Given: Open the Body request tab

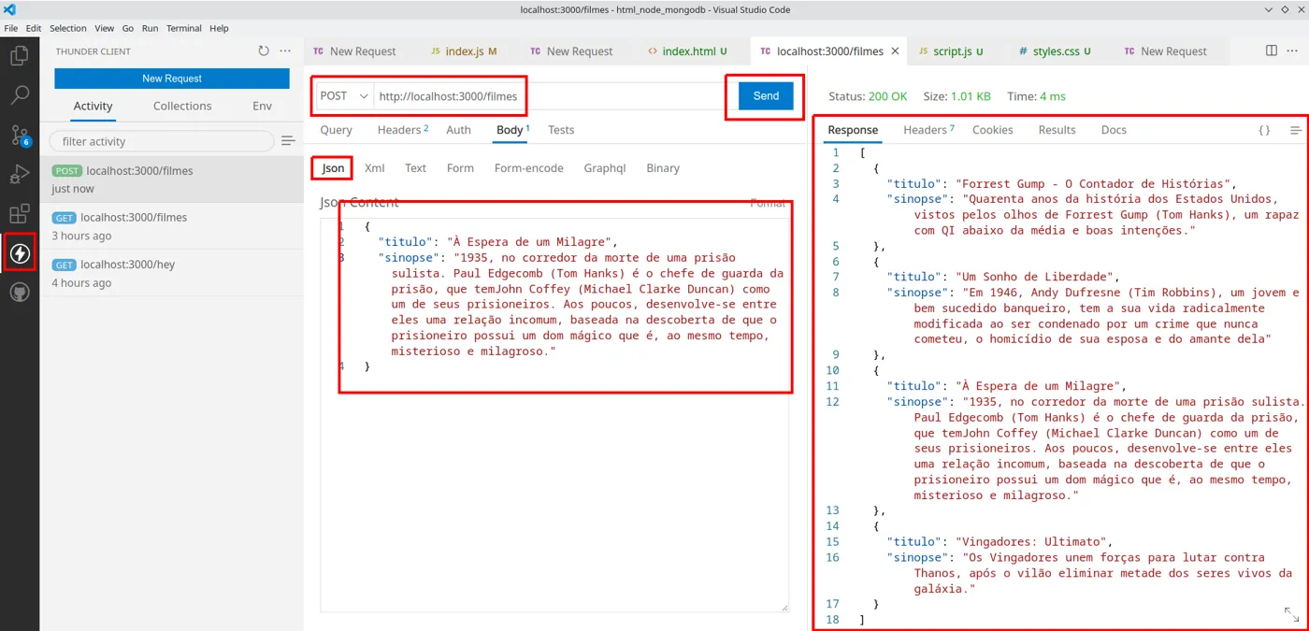Looking at the screenshot, I should click(x=511, y=130).
